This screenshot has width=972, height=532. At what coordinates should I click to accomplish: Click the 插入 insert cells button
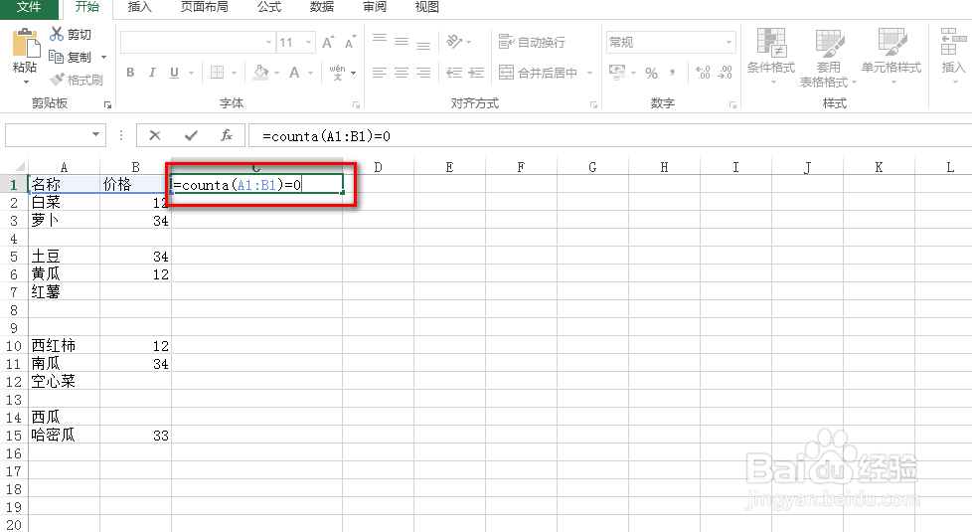point(952,56)
